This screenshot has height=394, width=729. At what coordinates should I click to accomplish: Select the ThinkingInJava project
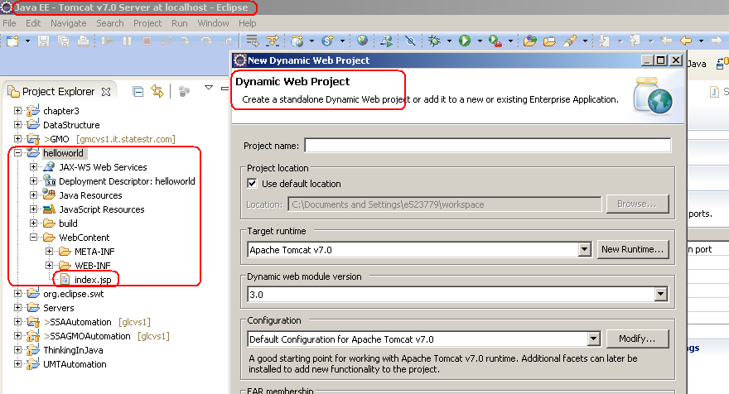point(73,350)
